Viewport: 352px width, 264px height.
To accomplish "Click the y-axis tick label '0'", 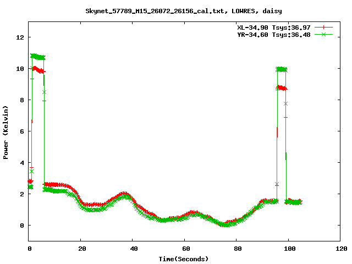I will (22, 226).
